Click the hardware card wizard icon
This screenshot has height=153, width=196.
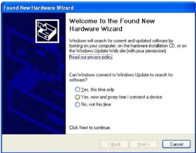pyautogui.click(x=47, y=31)
